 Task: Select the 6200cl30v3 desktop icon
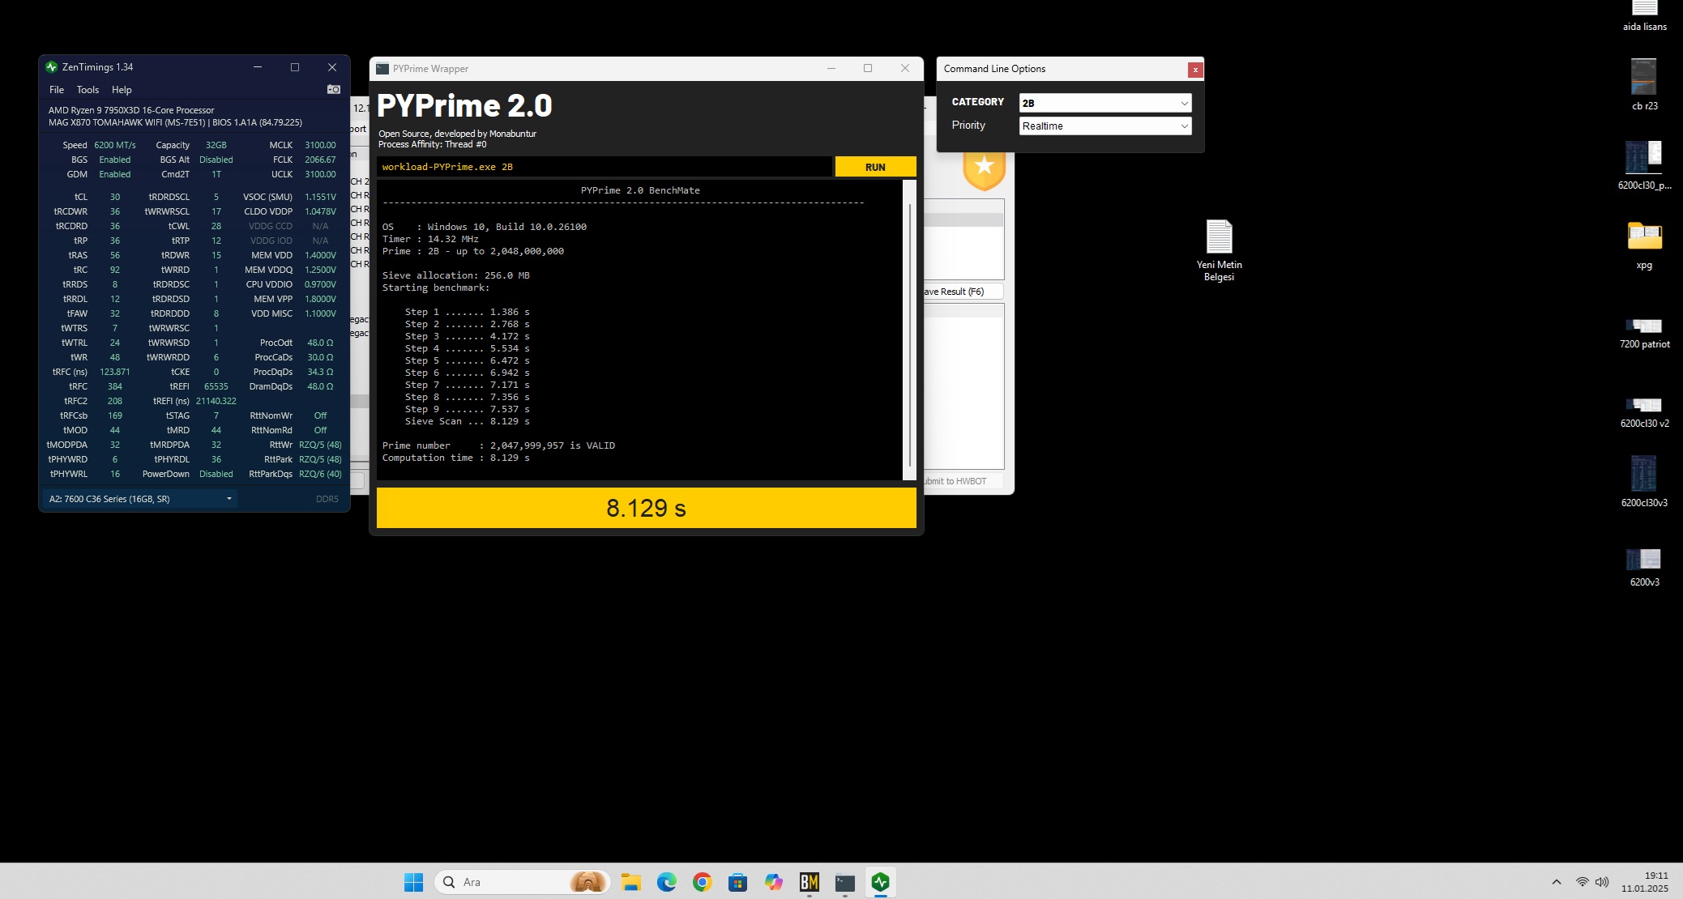click(x=1644, y=481)
